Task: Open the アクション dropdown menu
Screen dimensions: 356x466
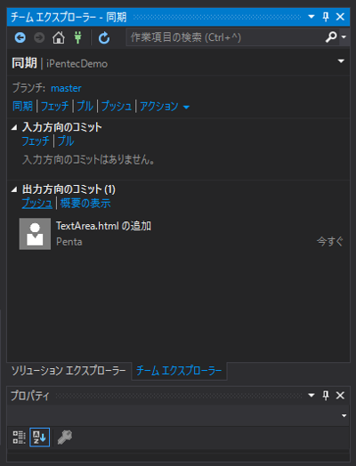Action: (x=165, y=106)
